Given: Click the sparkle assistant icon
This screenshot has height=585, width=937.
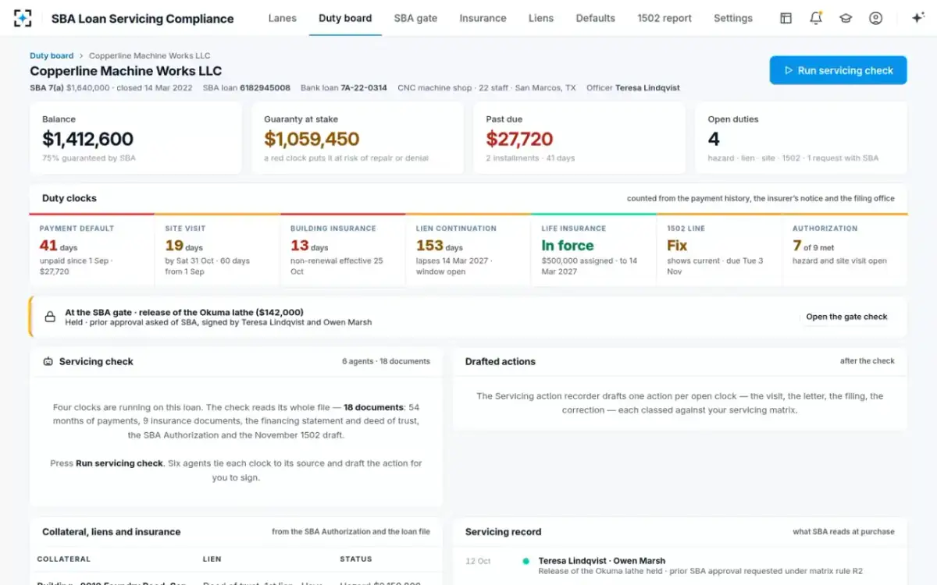Looking at the screenshot, I should [x=917, y=18].
